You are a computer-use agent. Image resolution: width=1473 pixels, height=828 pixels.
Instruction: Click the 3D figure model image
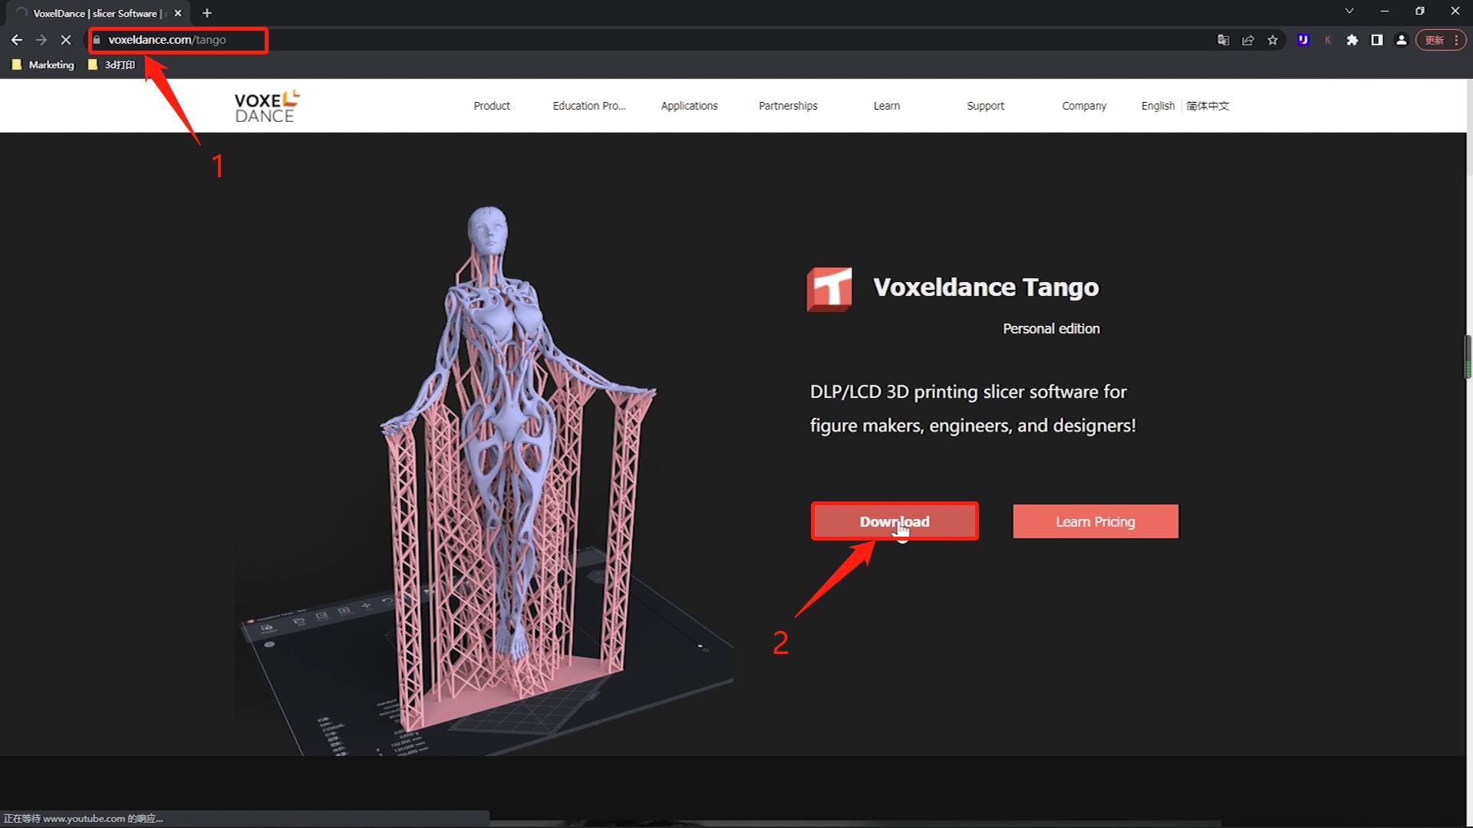tap(485, 479)
